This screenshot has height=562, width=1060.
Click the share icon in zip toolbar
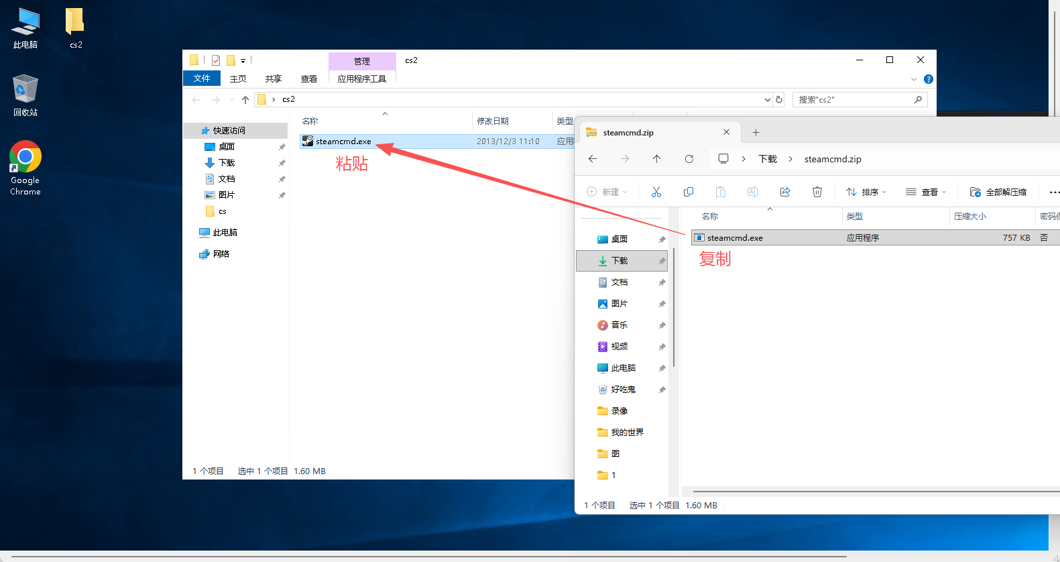pyautogui.click(x=784, y=192)
